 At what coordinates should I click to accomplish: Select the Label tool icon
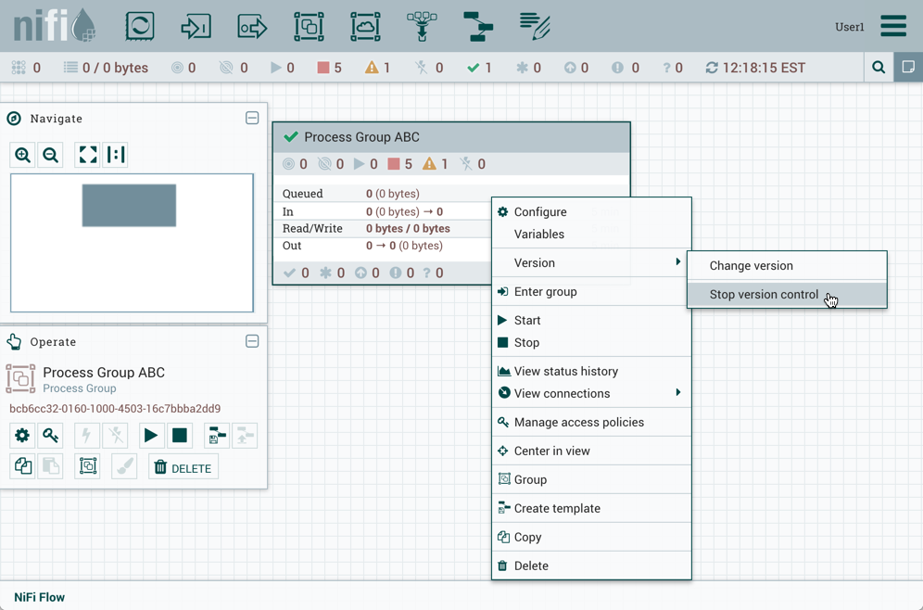tap(535, 26)
